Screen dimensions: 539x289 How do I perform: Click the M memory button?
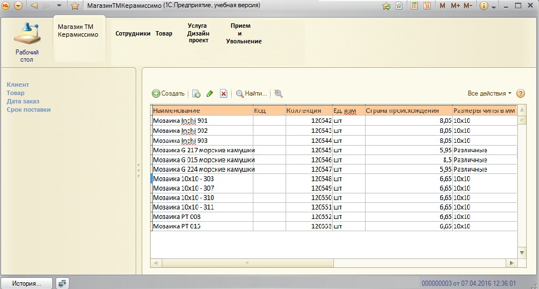pyautogui.click(x=442, y=6)
